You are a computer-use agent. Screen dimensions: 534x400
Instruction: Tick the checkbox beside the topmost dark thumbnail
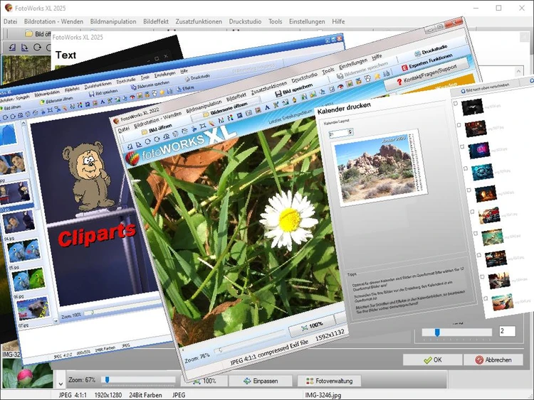pyautogui.click(x=456, y=103)
